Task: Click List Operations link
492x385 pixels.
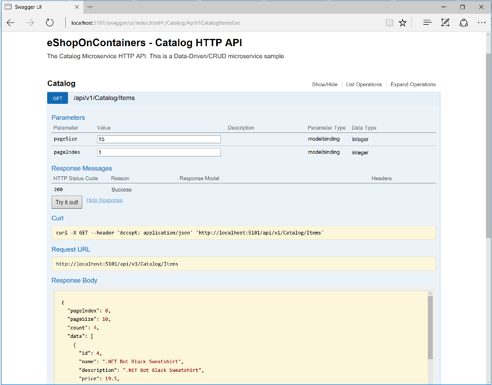Action: coord(364,85)
